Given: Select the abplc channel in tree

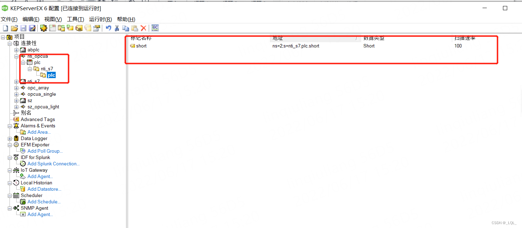Looking at the screenshot, I should 33,50.
